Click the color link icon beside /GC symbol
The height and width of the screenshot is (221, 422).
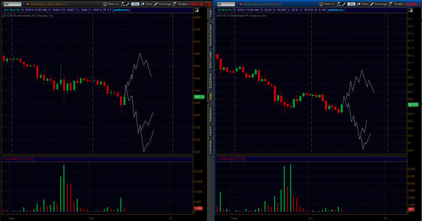[x=28, y=4]
